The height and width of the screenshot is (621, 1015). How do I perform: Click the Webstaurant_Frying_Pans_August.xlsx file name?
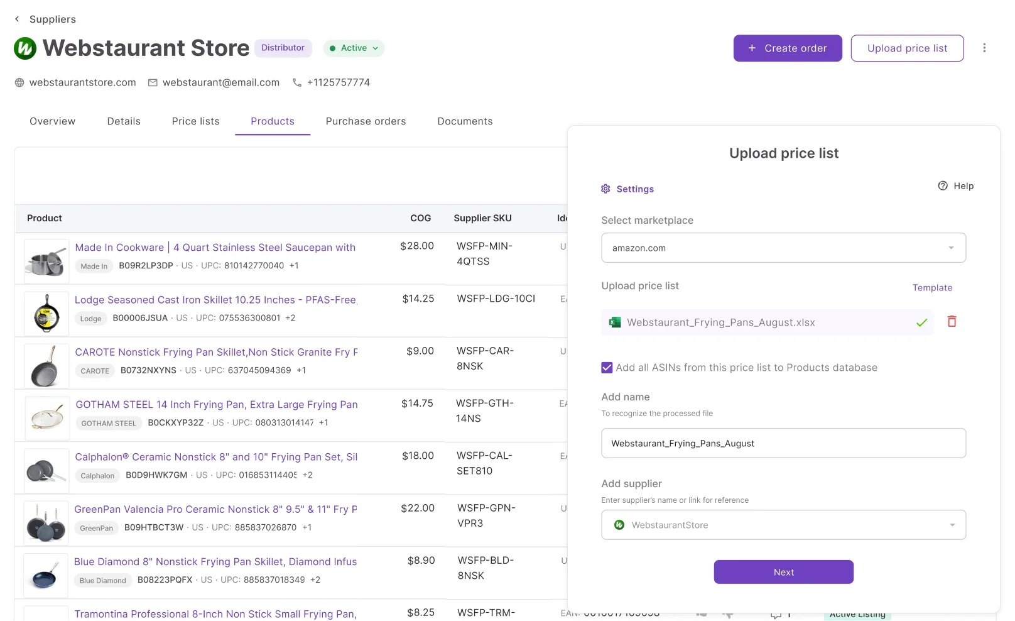720,322
